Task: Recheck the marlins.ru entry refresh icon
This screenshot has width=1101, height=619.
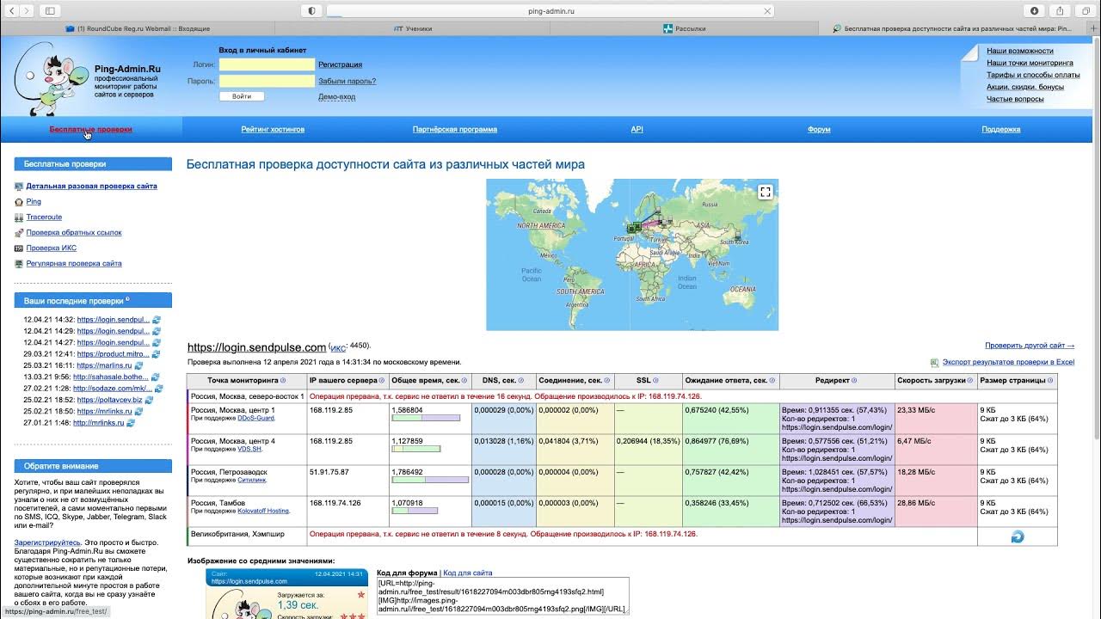Action: click(x=138, y=365)
